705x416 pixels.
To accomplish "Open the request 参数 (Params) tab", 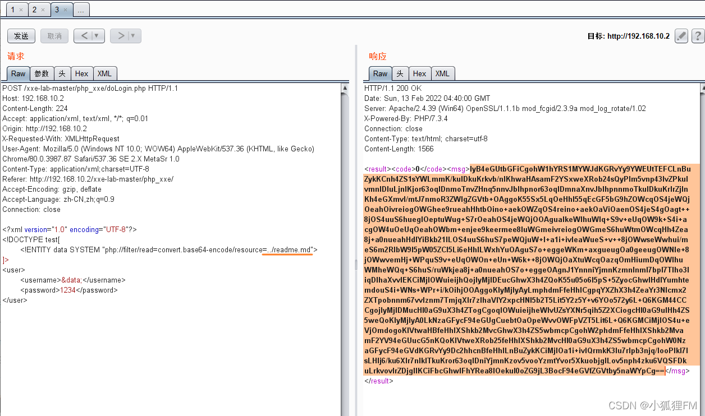I will pyautogui.click(x=42, y=73).
